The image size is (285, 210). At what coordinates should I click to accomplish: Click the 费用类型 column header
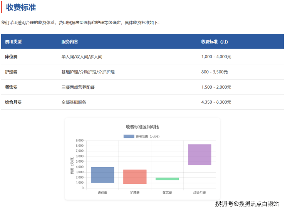pyautogui.click(x=13, y=42)
